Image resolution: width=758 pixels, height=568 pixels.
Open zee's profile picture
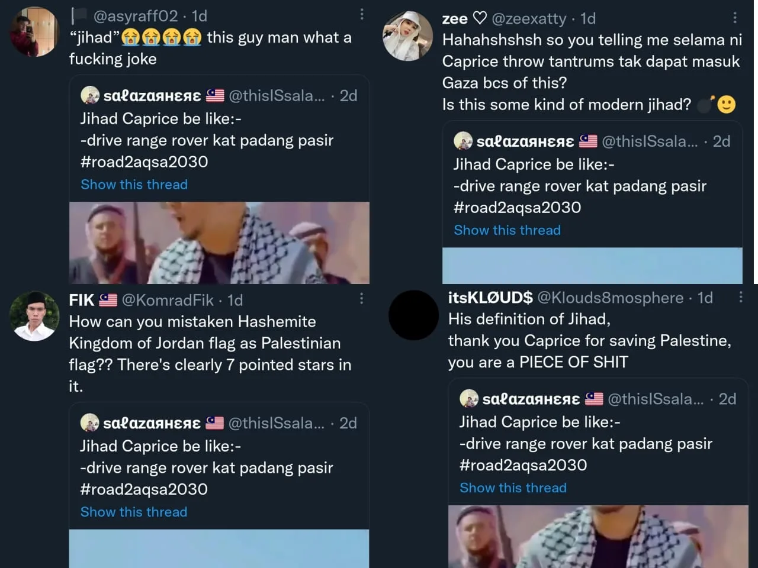point(408,35)
